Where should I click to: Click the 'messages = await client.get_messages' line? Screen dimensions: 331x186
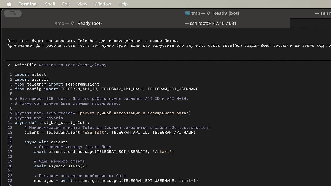tap(116, 181)
